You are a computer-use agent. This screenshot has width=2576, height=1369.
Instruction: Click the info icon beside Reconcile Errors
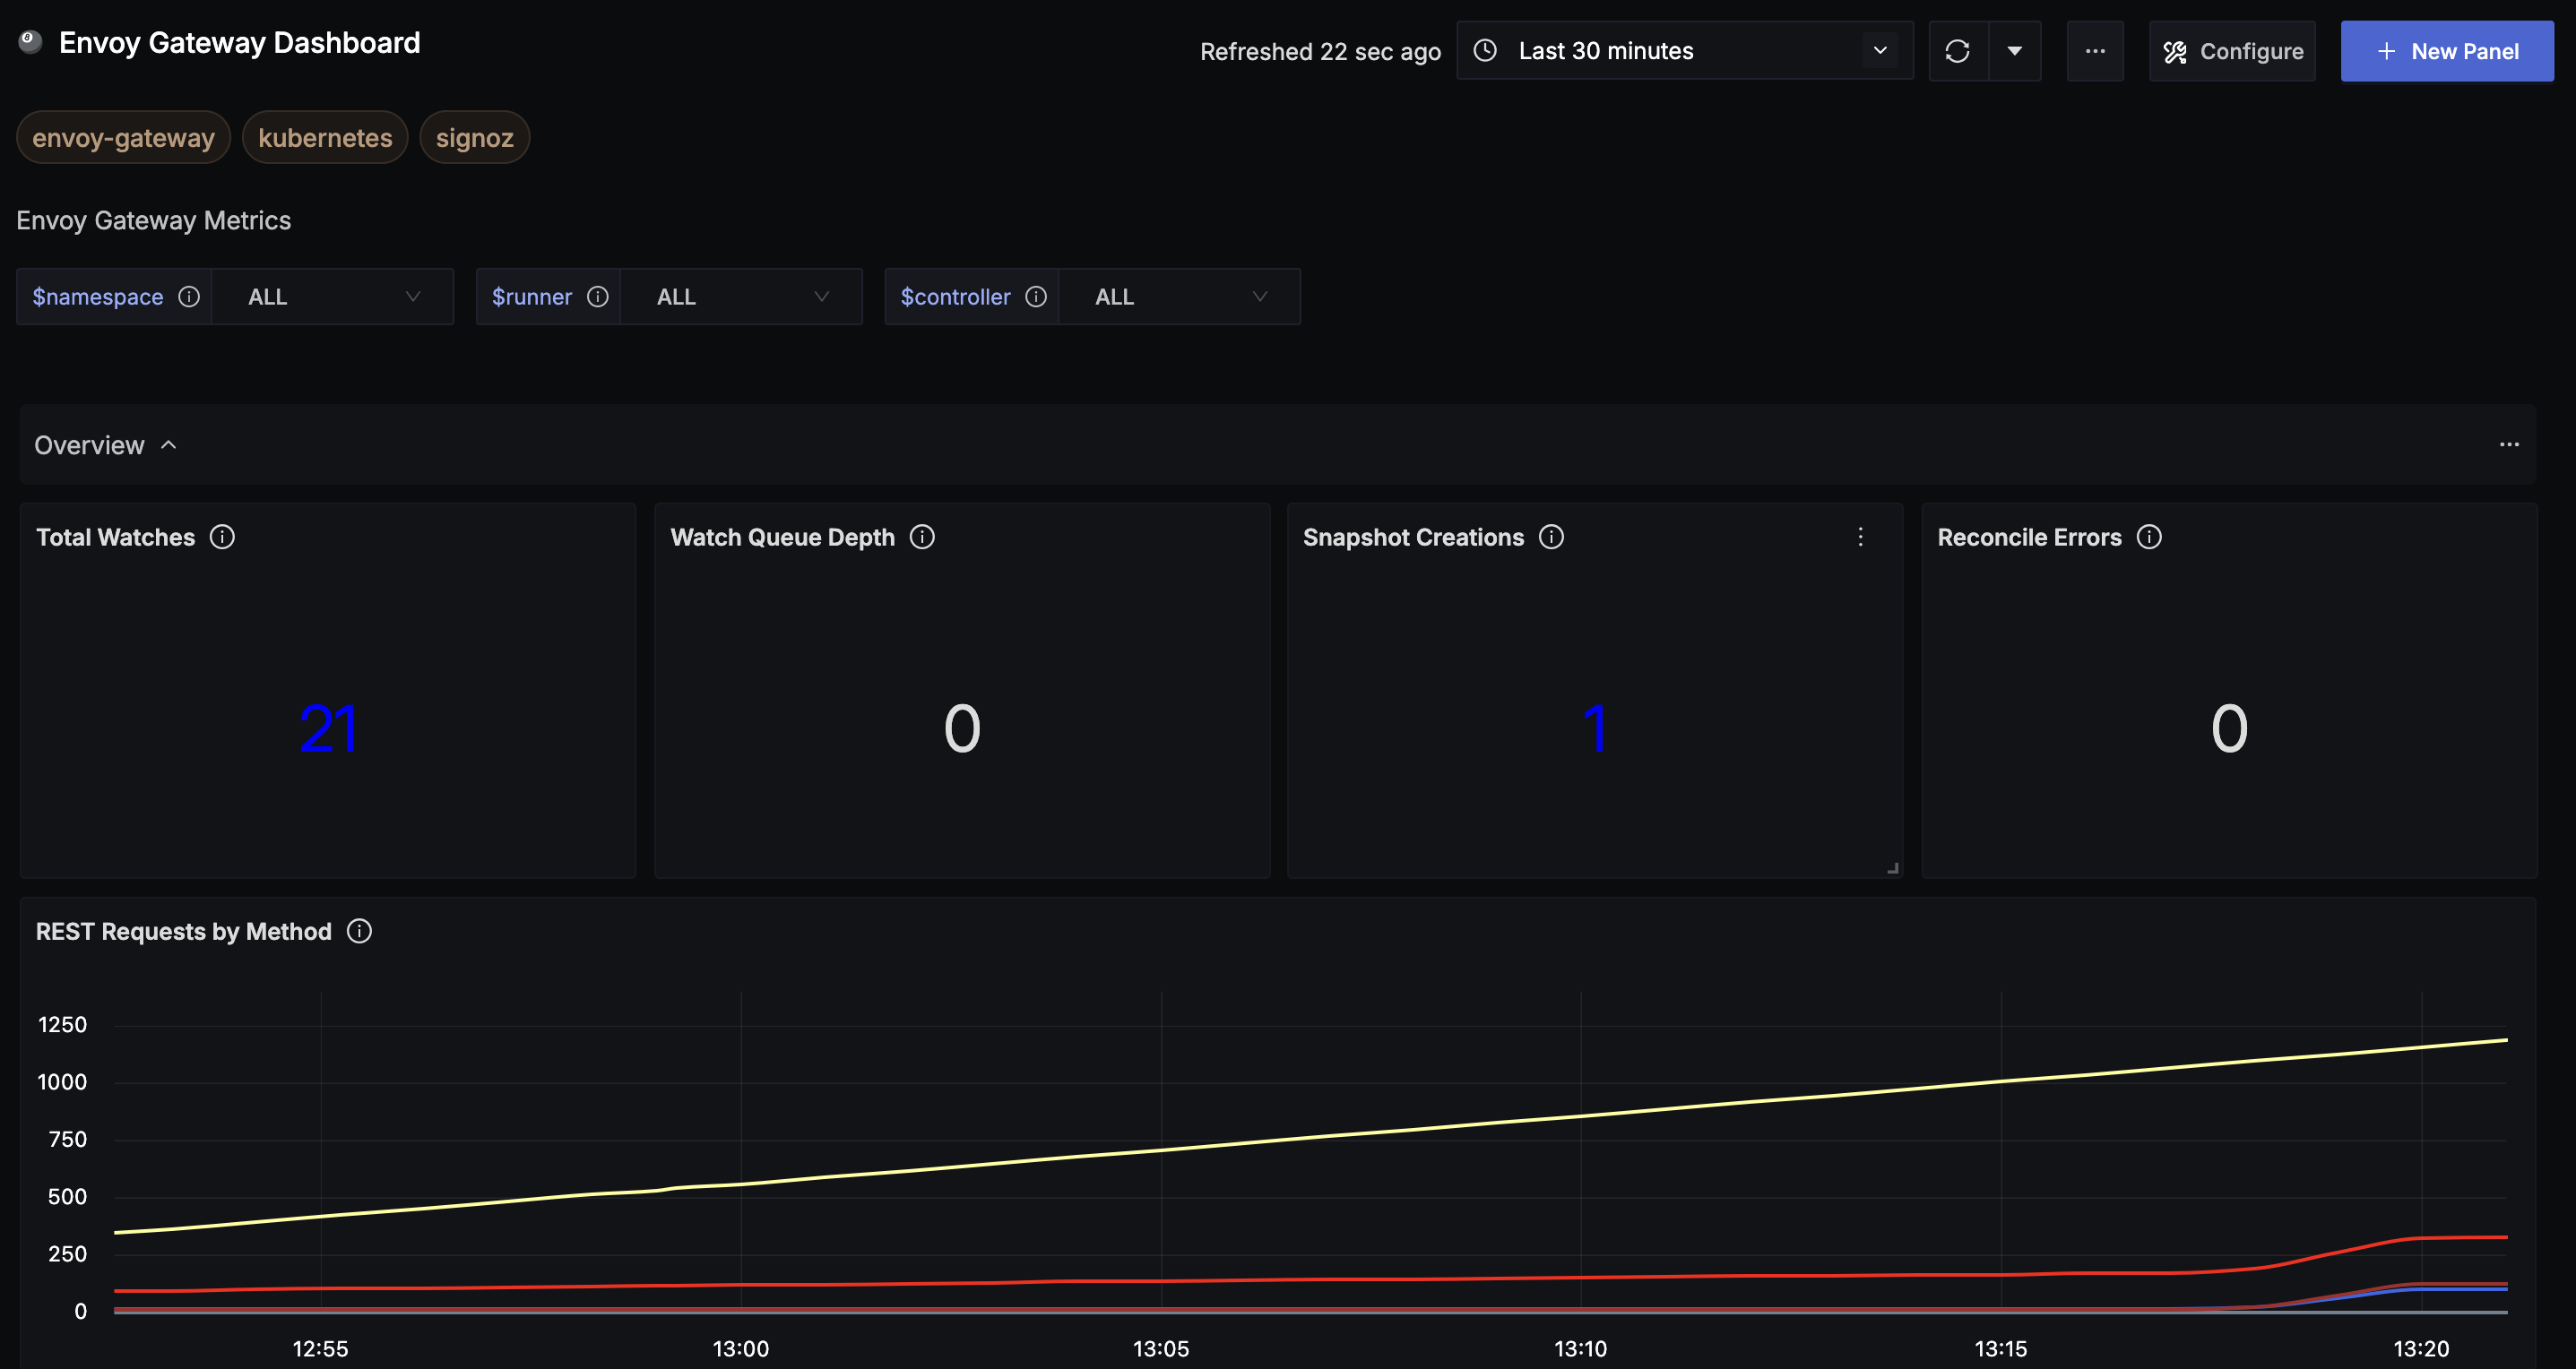2150,537
